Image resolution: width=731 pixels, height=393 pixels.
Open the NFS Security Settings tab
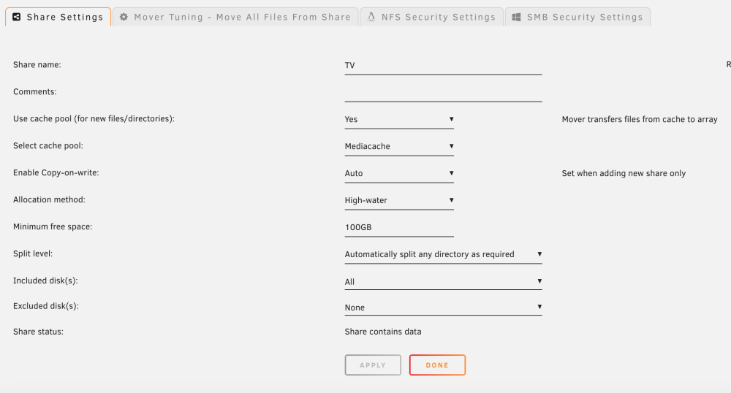[432, 18]
